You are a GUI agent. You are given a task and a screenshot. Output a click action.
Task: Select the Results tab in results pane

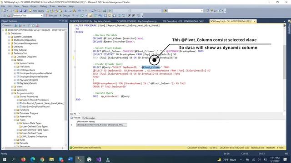(x=75, y=118)
